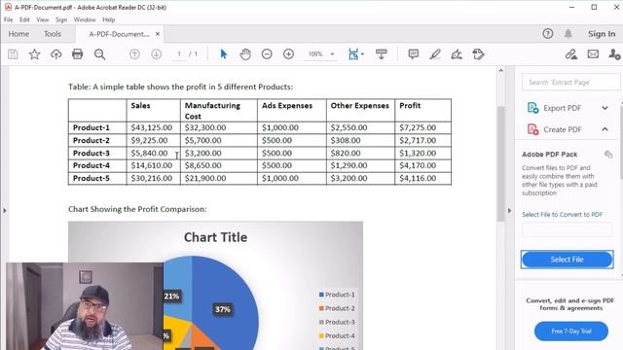
Task: Open the View menu
Action: (x=43, y=19)
